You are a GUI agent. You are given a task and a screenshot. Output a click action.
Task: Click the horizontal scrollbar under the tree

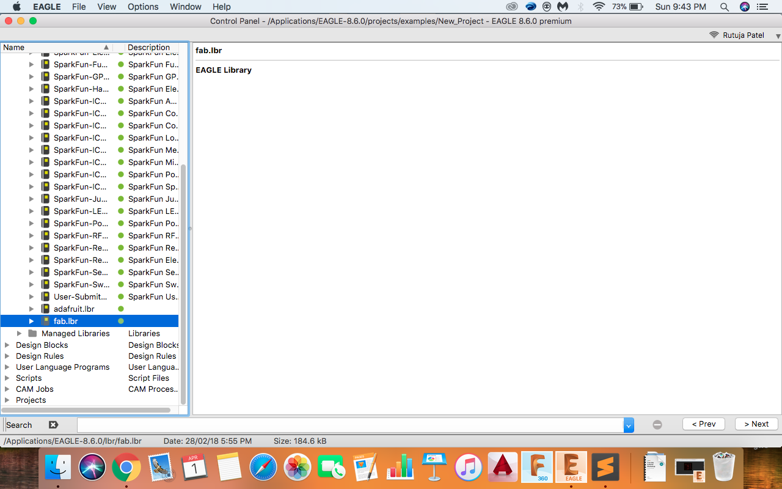point(86,410)
